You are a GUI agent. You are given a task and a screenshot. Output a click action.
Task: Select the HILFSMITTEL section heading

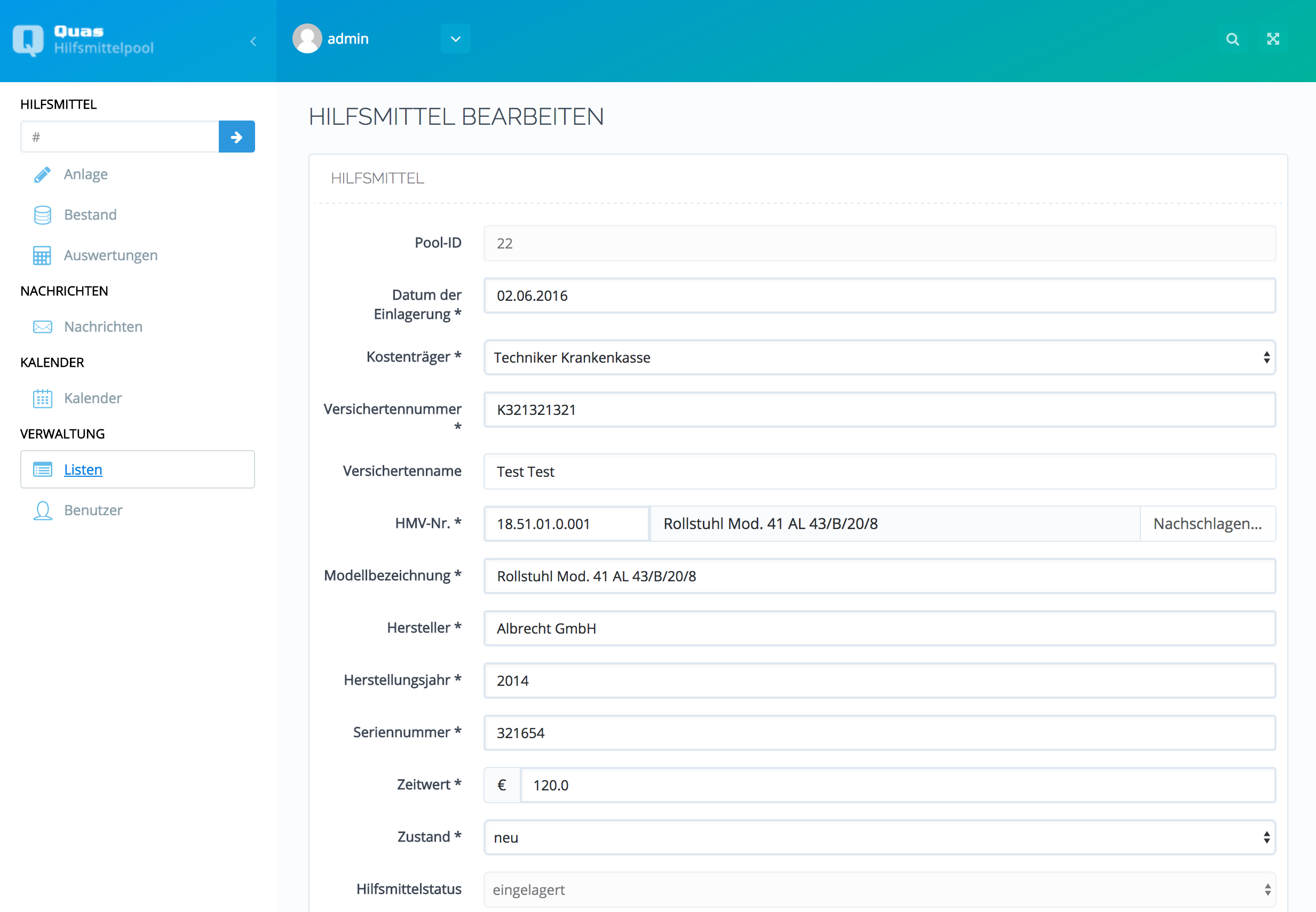click(x=58, y=104)
